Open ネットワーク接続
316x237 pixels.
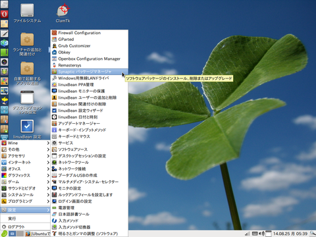[x=90, y=169]
